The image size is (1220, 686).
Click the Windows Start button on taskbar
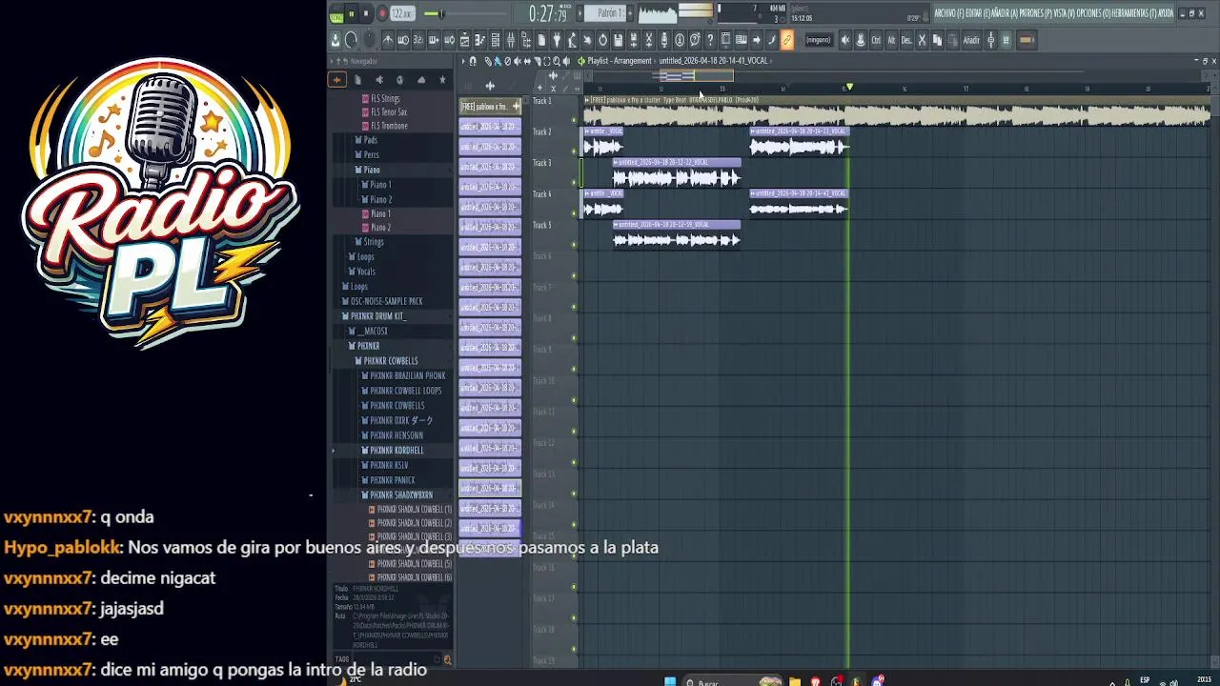click(x=670, y=681)
